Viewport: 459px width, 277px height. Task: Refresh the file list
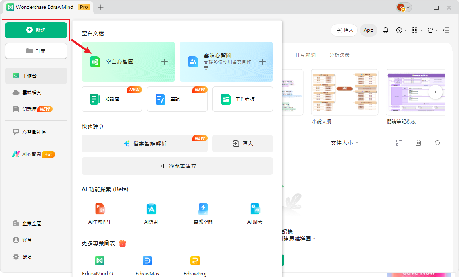pyautogui.click(x=437, y=142)
